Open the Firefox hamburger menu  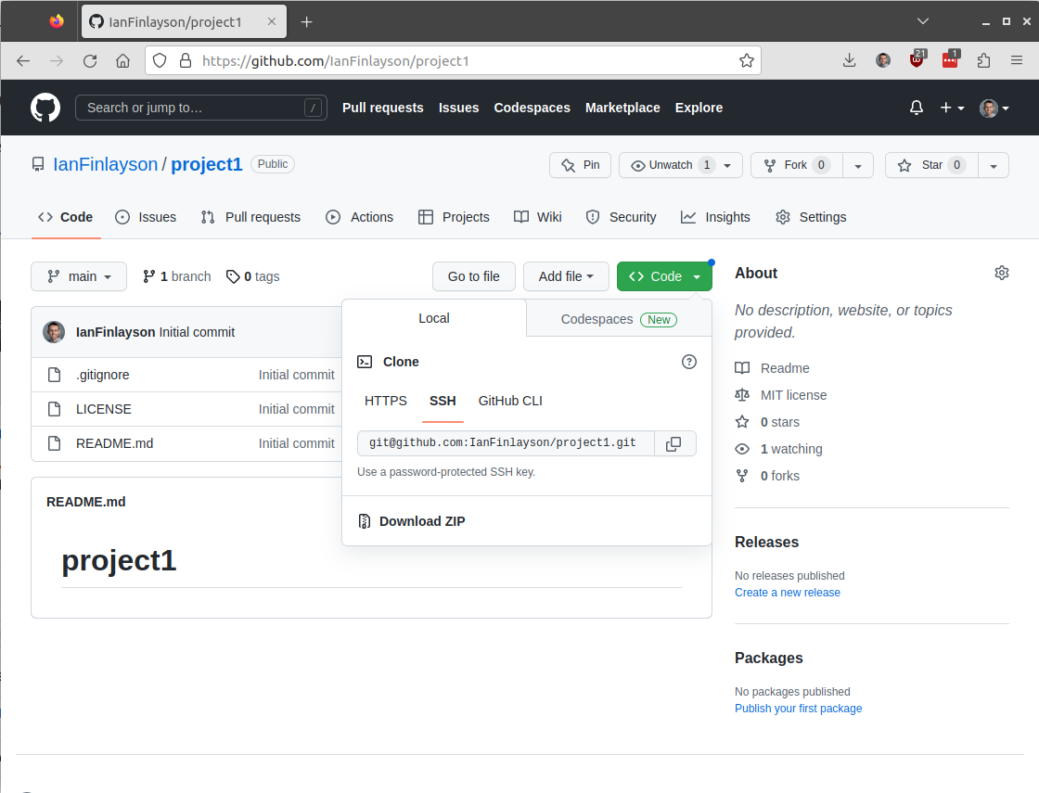(1017, 61)
